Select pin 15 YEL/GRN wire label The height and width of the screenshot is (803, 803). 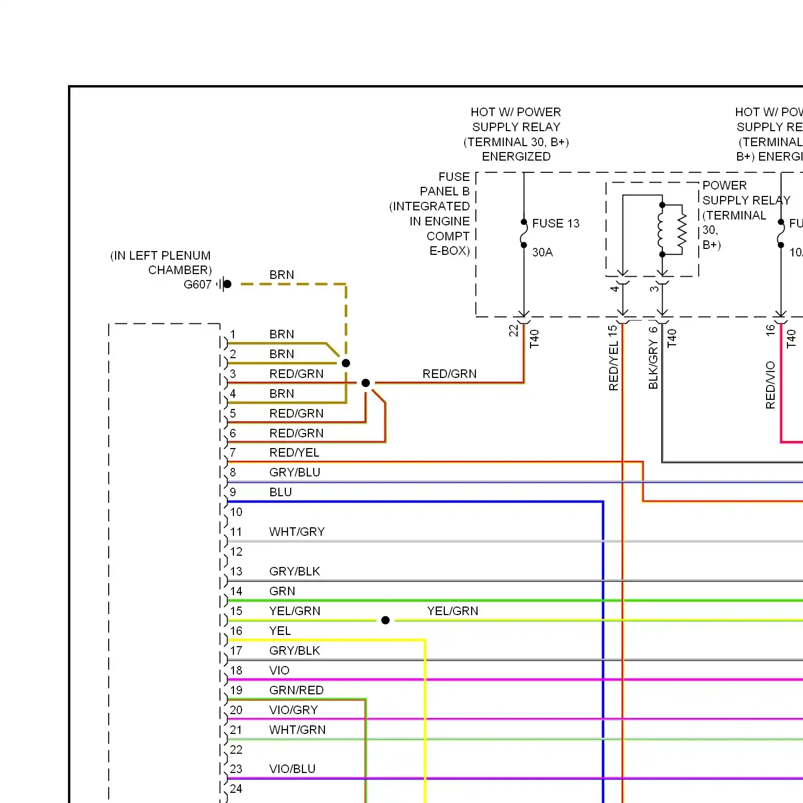[295, 611]
